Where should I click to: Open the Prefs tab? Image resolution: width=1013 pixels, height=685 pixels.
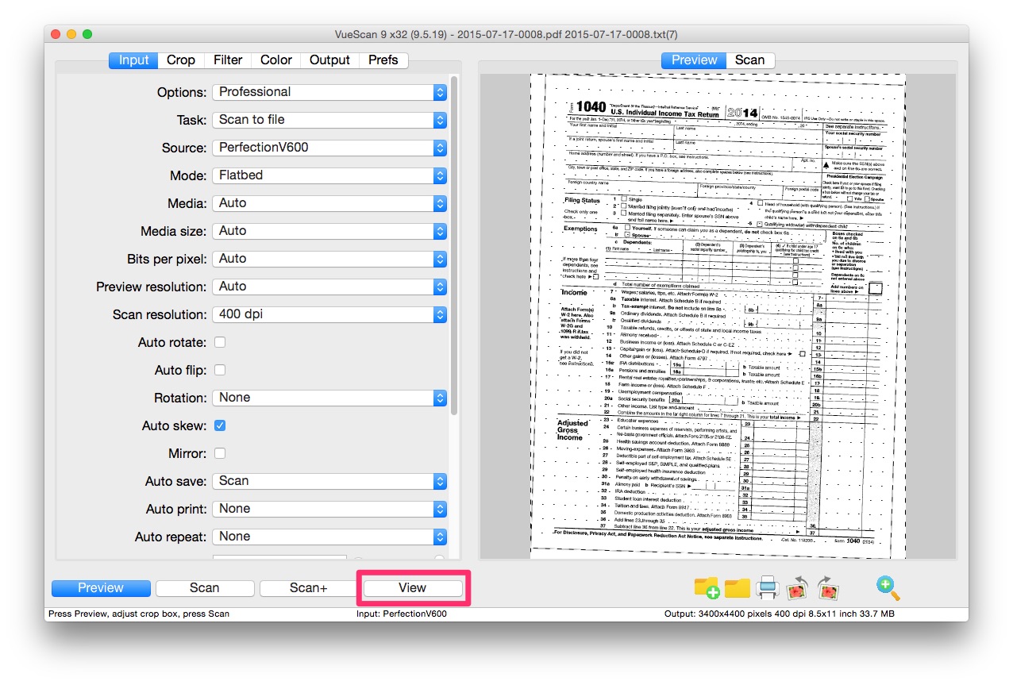[383, 60]
